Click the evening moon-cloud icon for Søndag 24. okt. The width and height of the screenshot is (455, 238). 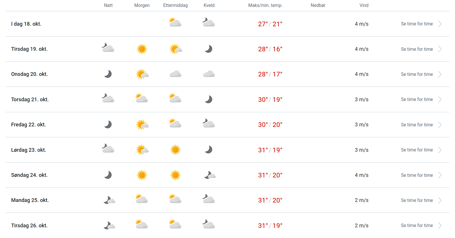[210, 175]
